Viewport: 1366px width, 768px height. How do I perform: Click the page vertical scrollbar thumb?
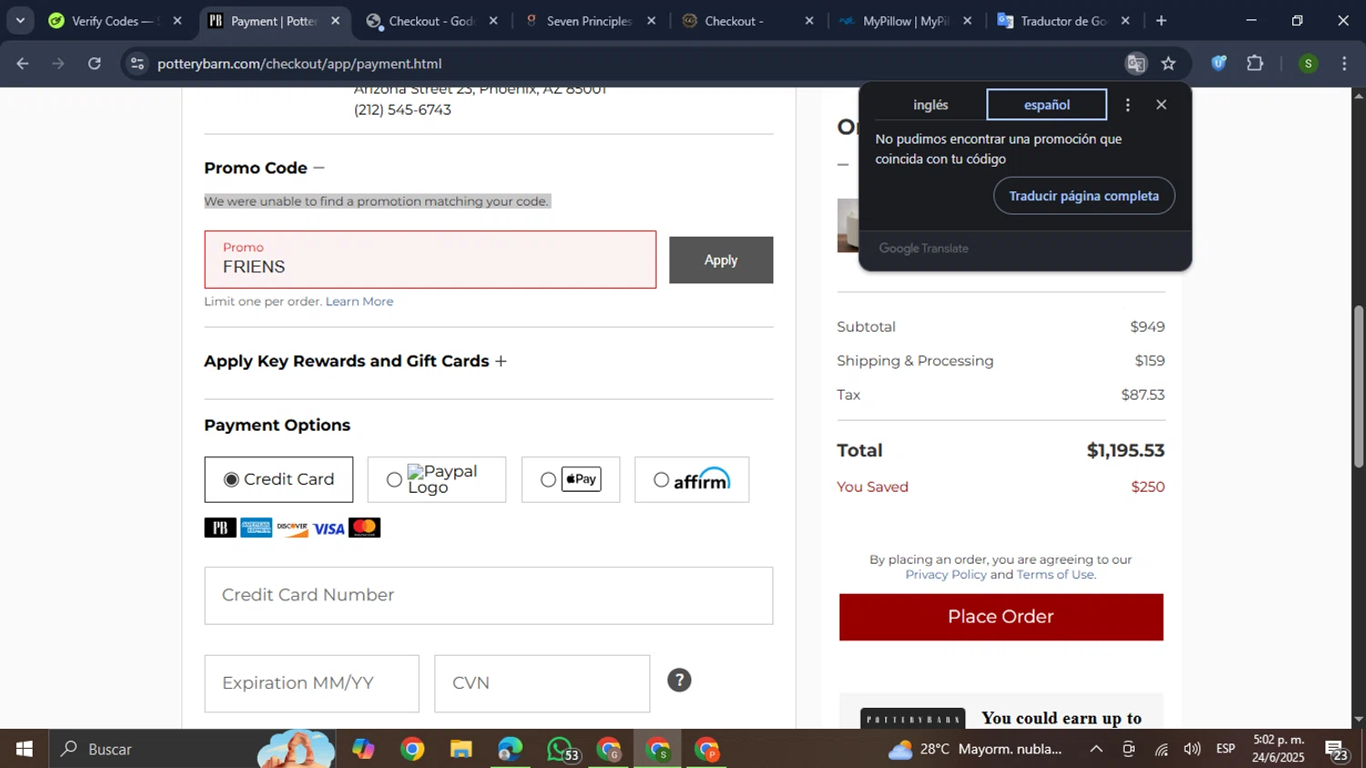1359,386
